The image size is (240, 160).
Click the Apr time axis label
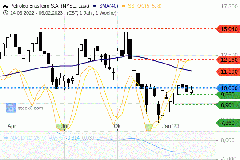coord(12,126)
